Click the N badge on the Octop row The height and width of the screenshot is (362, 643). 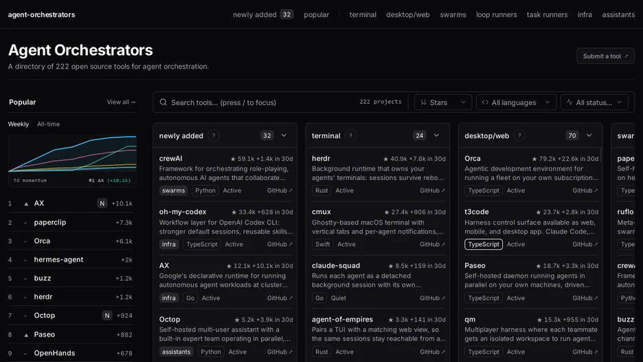pos(107,315)
